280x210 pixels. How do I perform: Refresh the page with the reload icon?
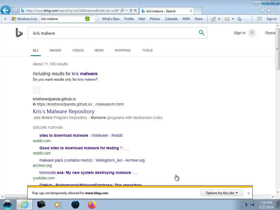pyautogui.click(x=131, y=11)
